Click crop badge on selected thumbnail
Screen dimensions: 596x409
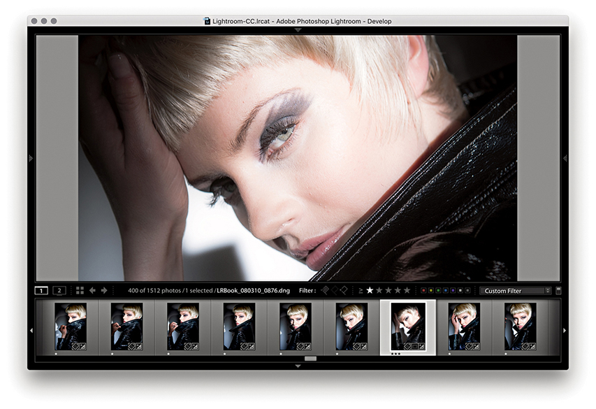point(414,346)
